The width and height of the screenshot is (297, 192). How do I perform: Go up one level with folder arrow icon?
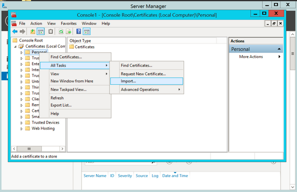point(33,31)
